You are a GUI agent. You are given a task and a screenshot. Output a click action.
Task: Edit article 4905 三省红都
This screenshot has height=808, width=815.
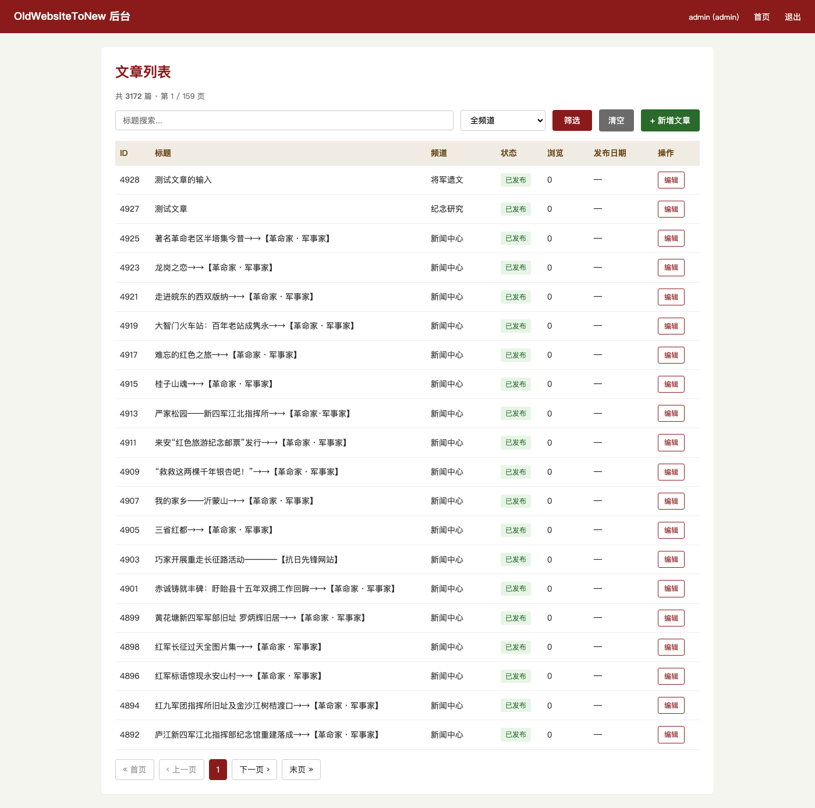click(x=671, y=531)
